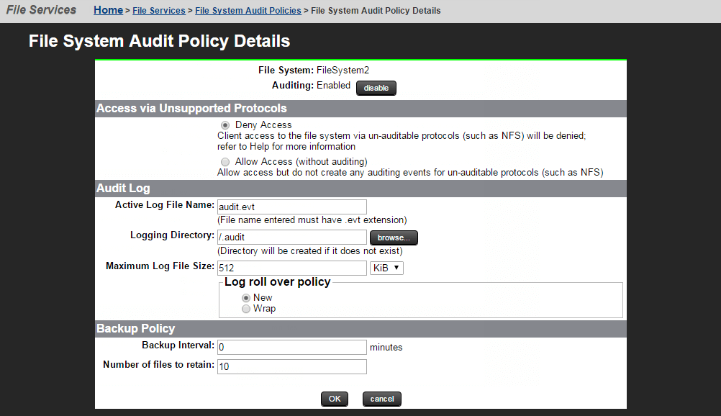Open File Services breadcrumb link

[x=158, y=11]
